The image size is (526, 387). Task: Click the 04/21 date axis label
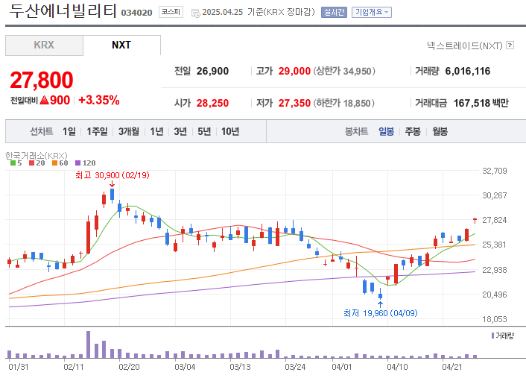(451, 367)
